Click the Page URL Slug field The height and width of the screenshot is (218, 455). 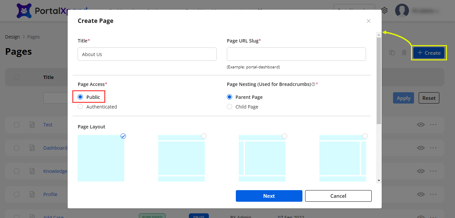click(x=296, y=54)
